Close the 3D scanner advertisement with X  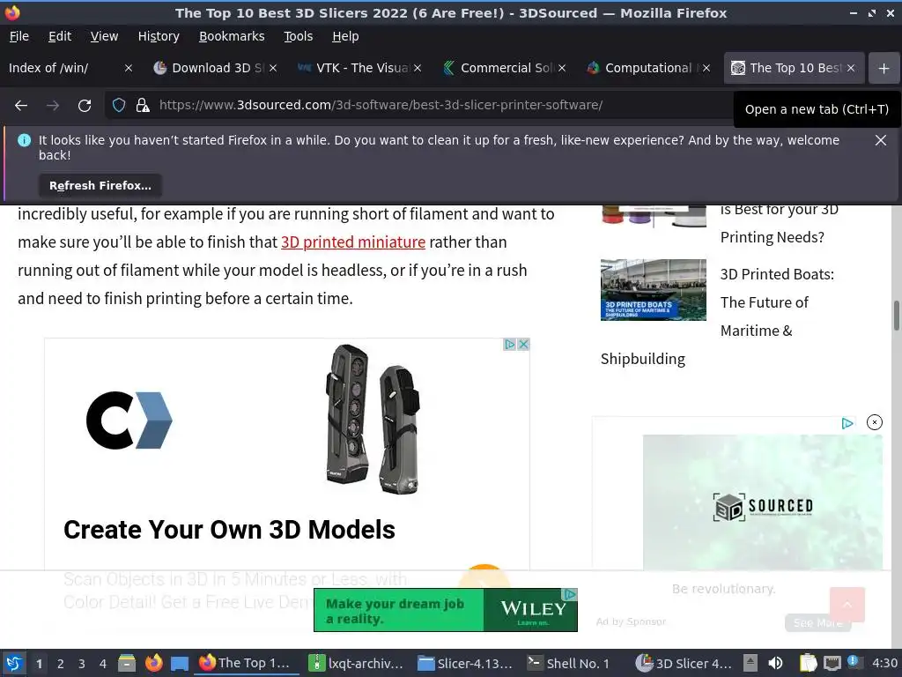(523, 345)
